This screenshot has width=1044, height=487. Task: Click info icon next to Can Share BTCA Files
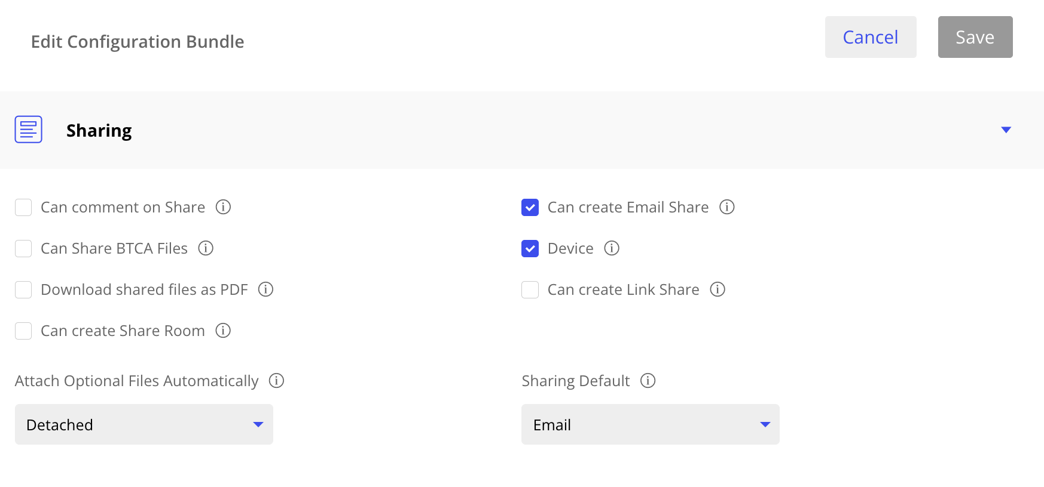(206, 248)
